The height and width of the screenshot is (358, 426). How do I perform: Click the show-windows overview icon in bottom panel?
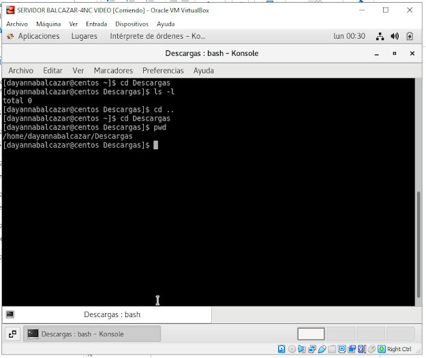(x=12, y=334)
